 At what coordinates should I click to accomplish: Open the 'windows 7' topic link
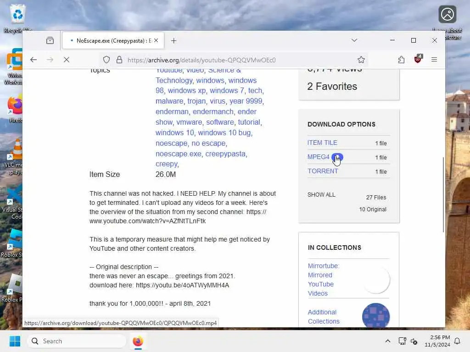[x=227, y=90]
